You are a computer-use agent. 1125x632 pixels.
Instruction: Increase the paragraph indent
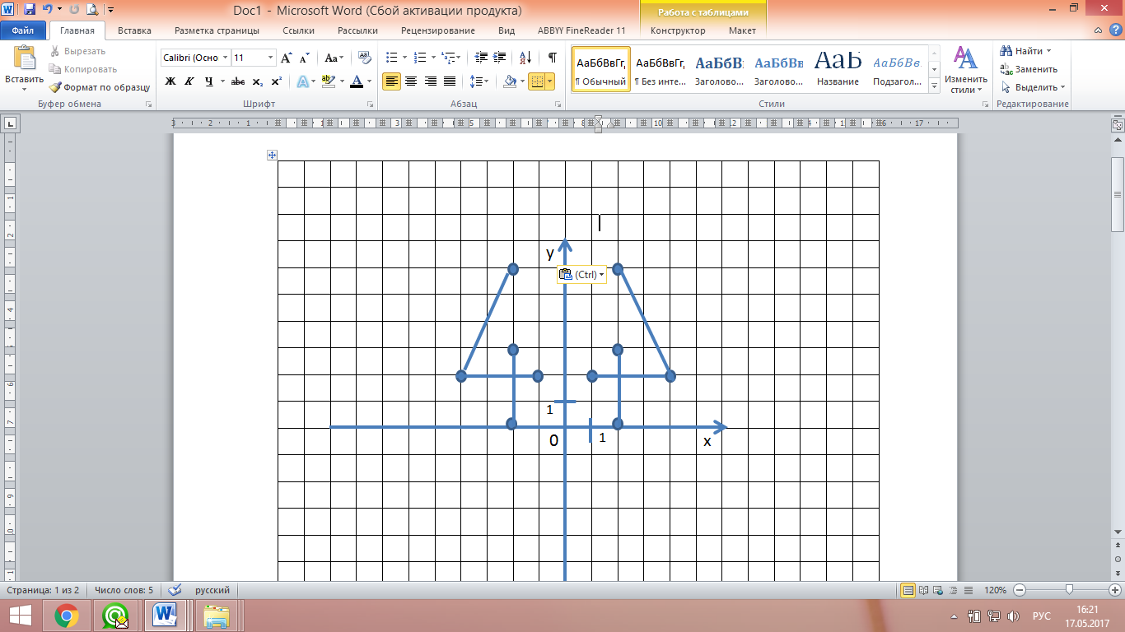pyautogui.click(x=500, y=58)
